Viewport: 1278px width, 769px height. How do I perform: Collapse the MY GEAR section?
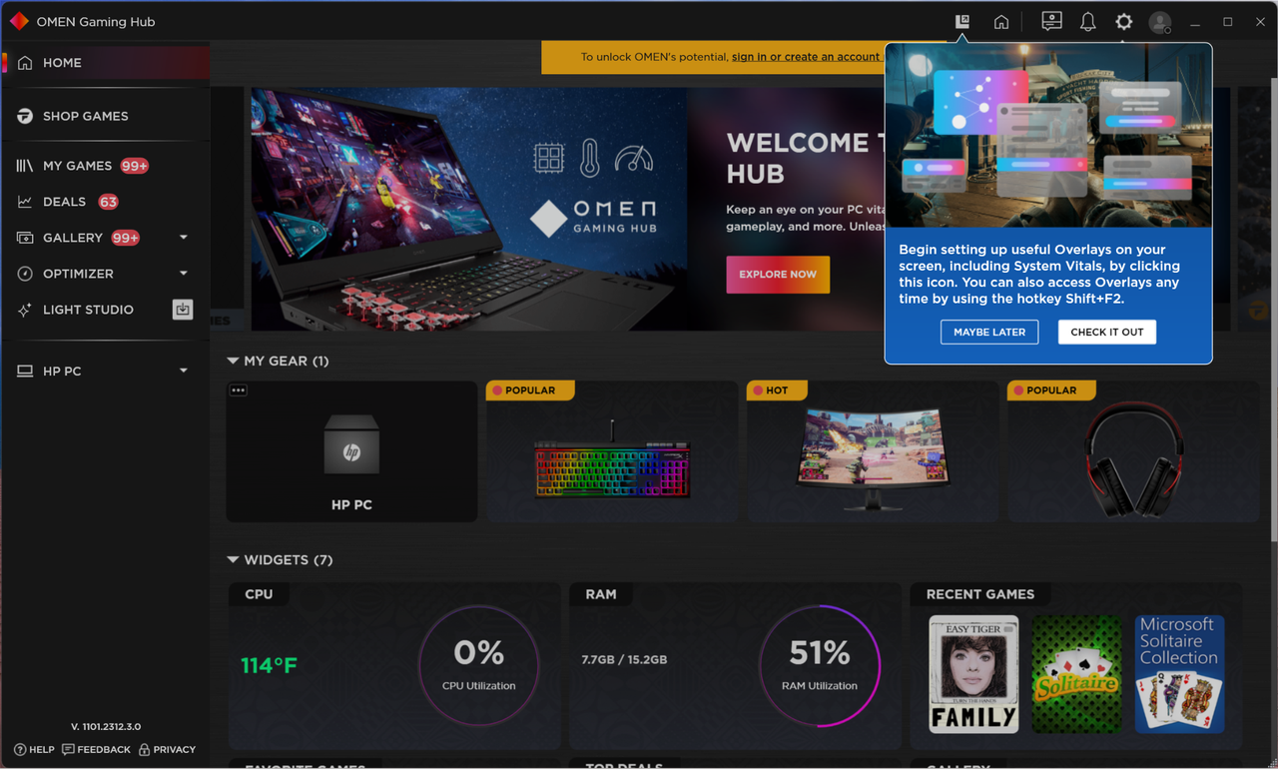tap(233, 361)
